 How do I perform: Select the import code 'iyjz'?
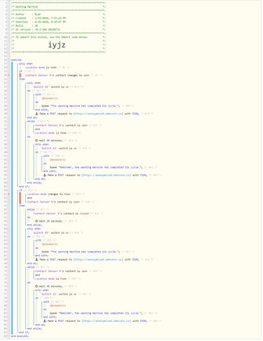click(57, 45)
